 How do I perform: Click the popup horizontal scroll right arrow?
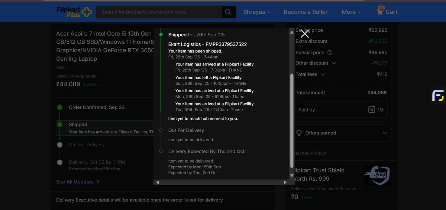[x=285, y=182]
